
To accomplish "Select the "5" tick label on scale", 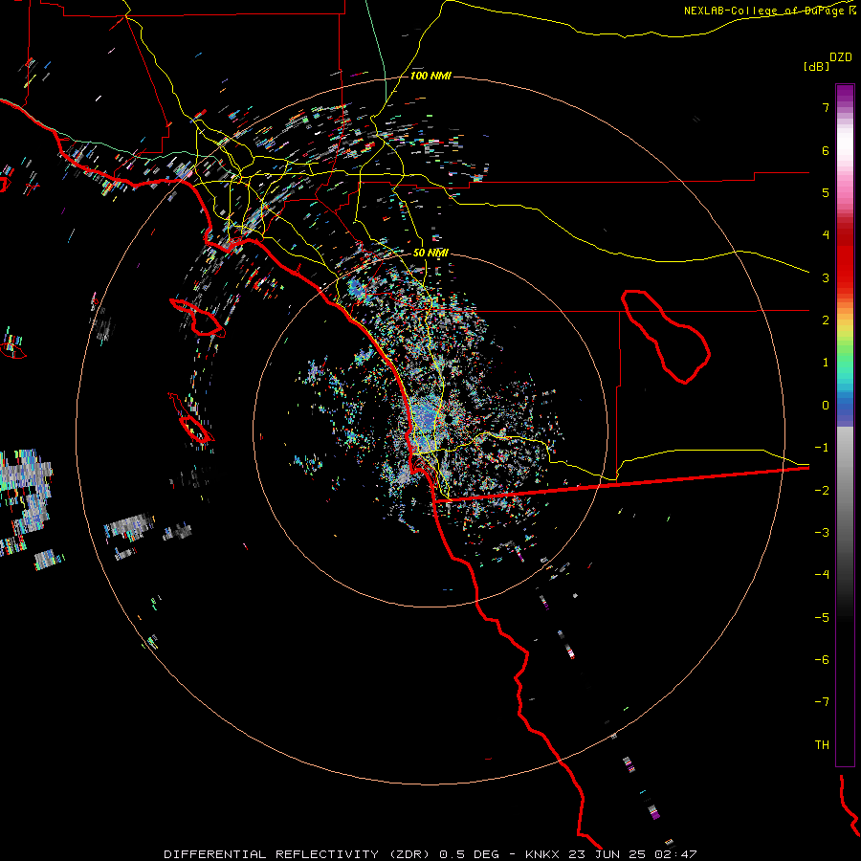I will 826,192.
